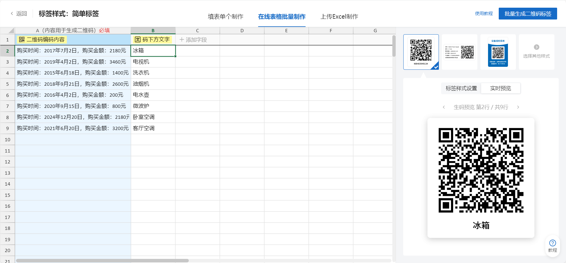Select the text-left QR label style thumbnail

[x=460, y=52]
